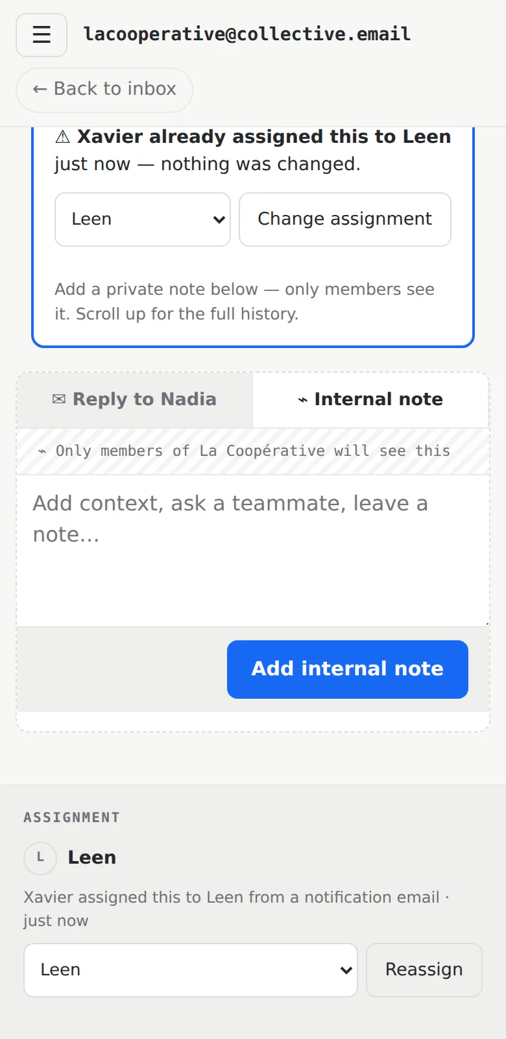Screen dimensions: 506x1039
Task: Open the hamburger menu
Action: tap(42, 34)
